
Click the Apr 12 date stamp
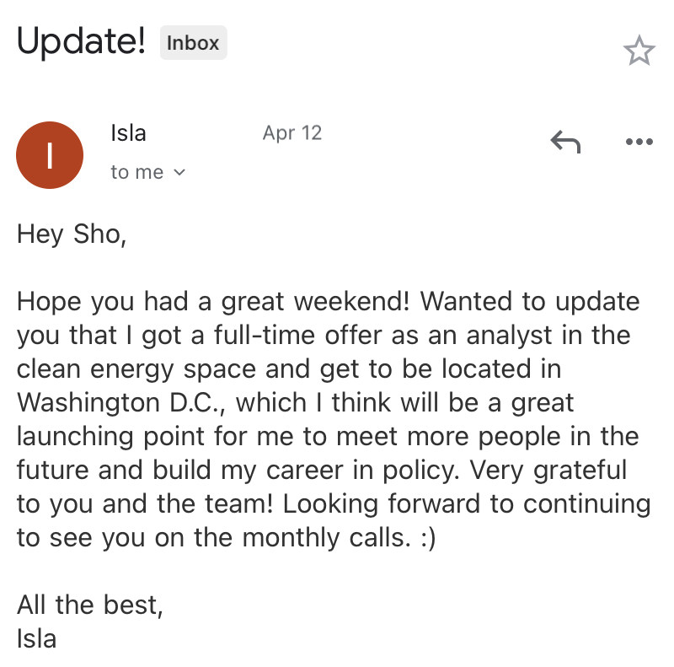pyautogui.click(x=292, y=133)
